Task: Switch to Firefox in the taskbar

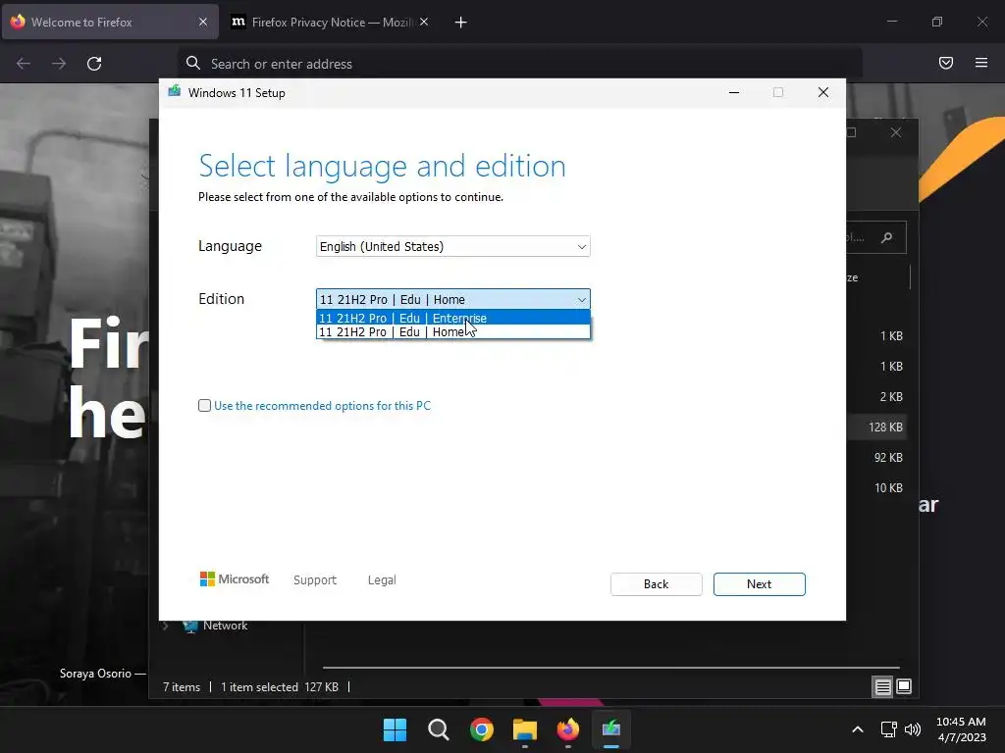Action: pos(568,729)
